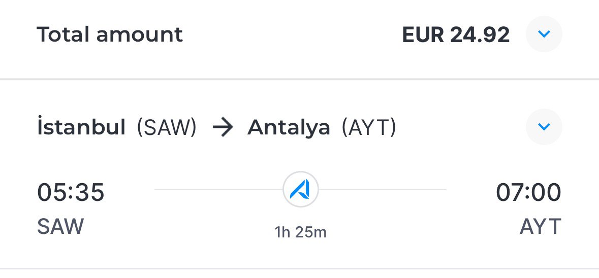Click the (SAW) airport code in route header
Viewport: 599px width, 278px height.
click(167, 128)
